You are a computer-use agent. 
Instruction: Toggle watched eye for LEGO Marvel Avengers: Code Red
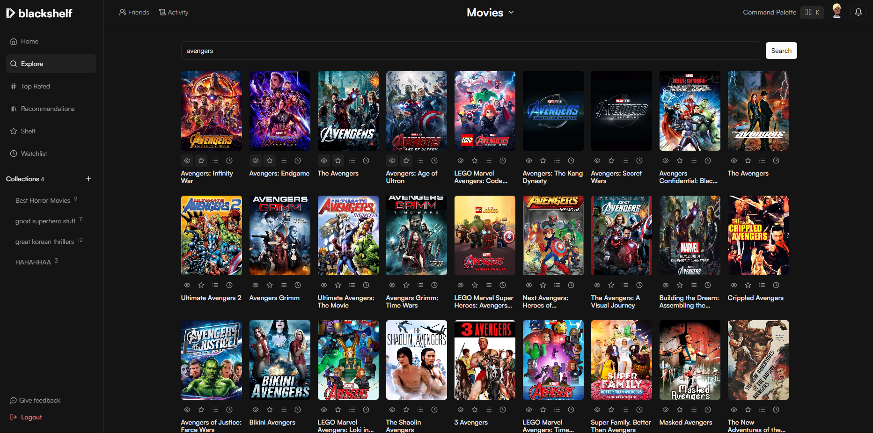click(x=461, y=161)
